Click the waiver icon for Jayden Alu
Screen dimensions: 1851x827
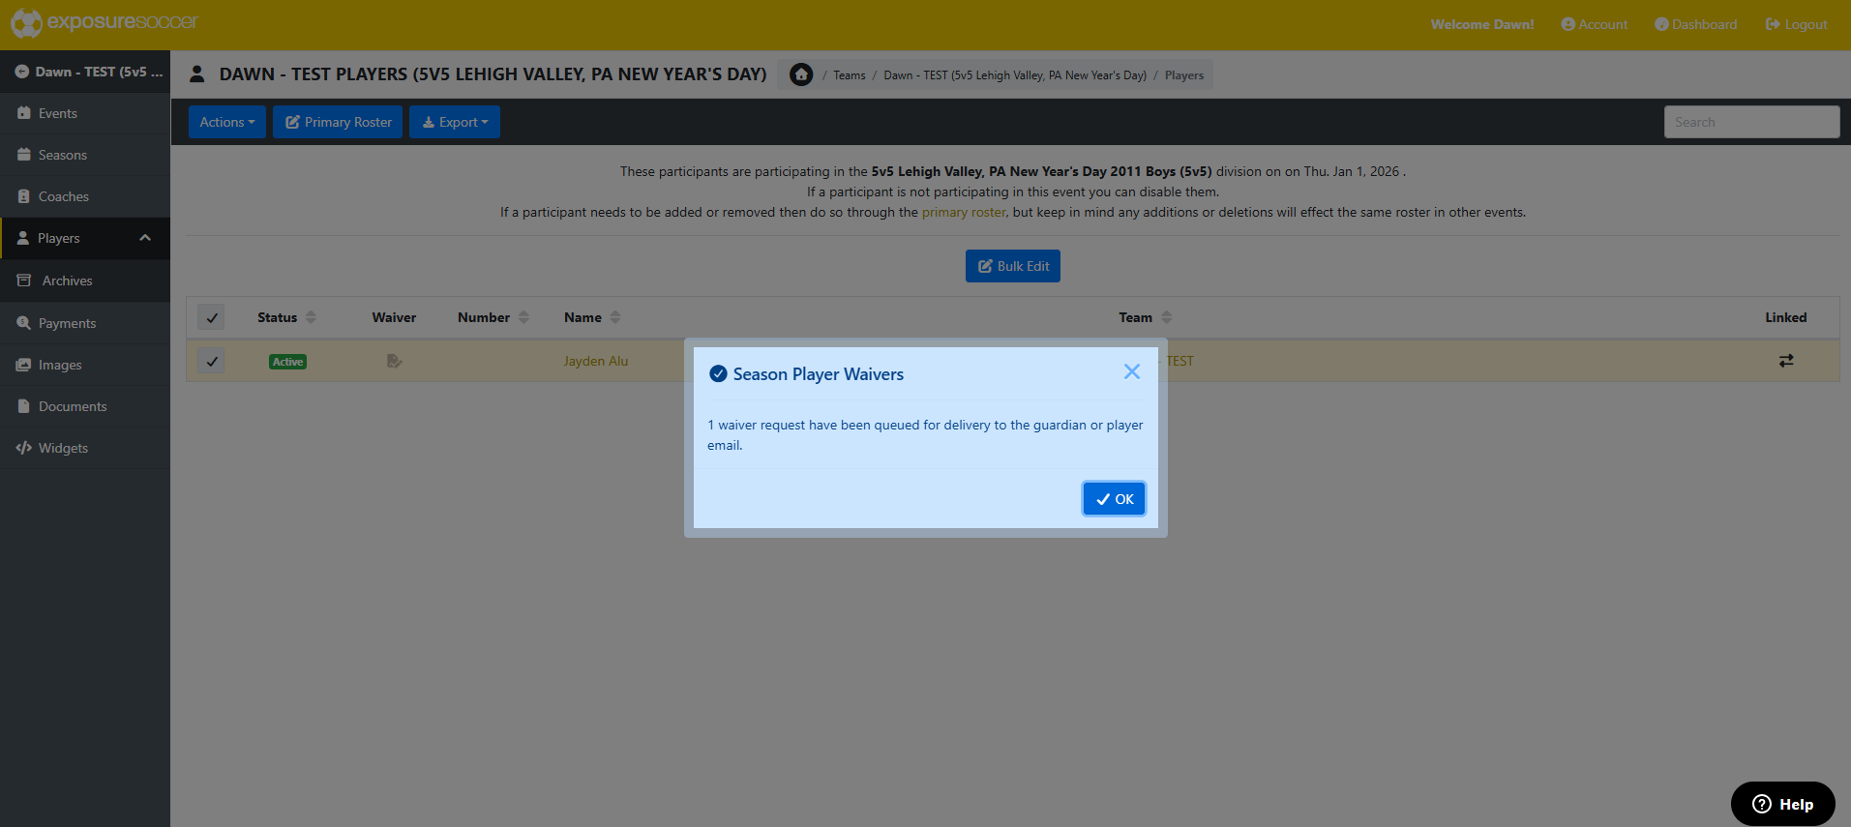394,361
